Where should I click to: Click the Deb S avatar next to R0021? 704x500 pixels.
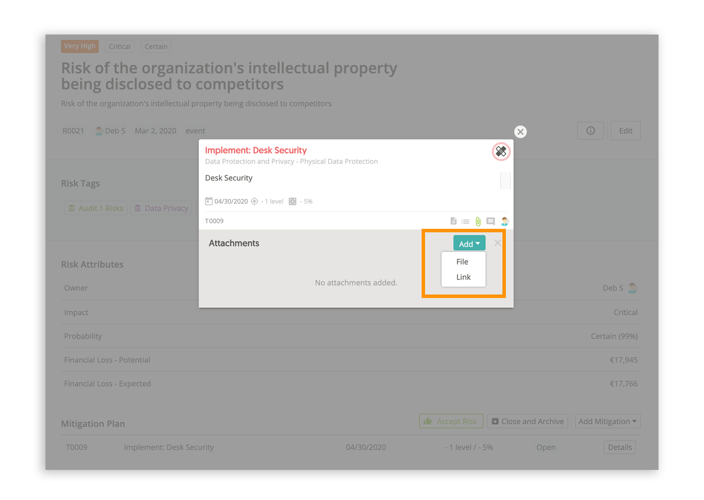(x=98, y=131)
